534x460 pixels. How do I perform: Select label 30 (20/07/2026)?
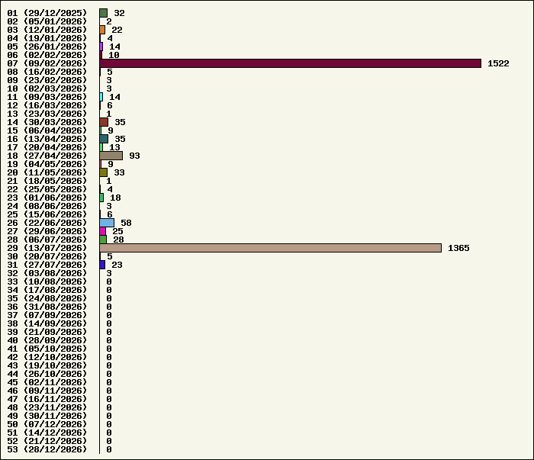tap(47, 256)
